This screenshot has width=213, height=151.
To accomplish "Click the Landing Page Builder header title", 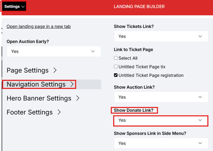I will click(x=139, y=7).
